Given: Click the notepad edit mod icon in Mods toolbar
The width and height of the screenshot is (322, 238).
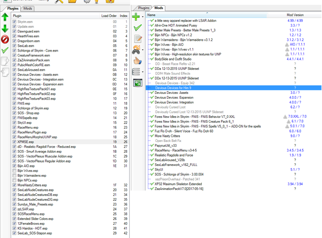Looking at the screenshot, I should [x=138, y=39].
